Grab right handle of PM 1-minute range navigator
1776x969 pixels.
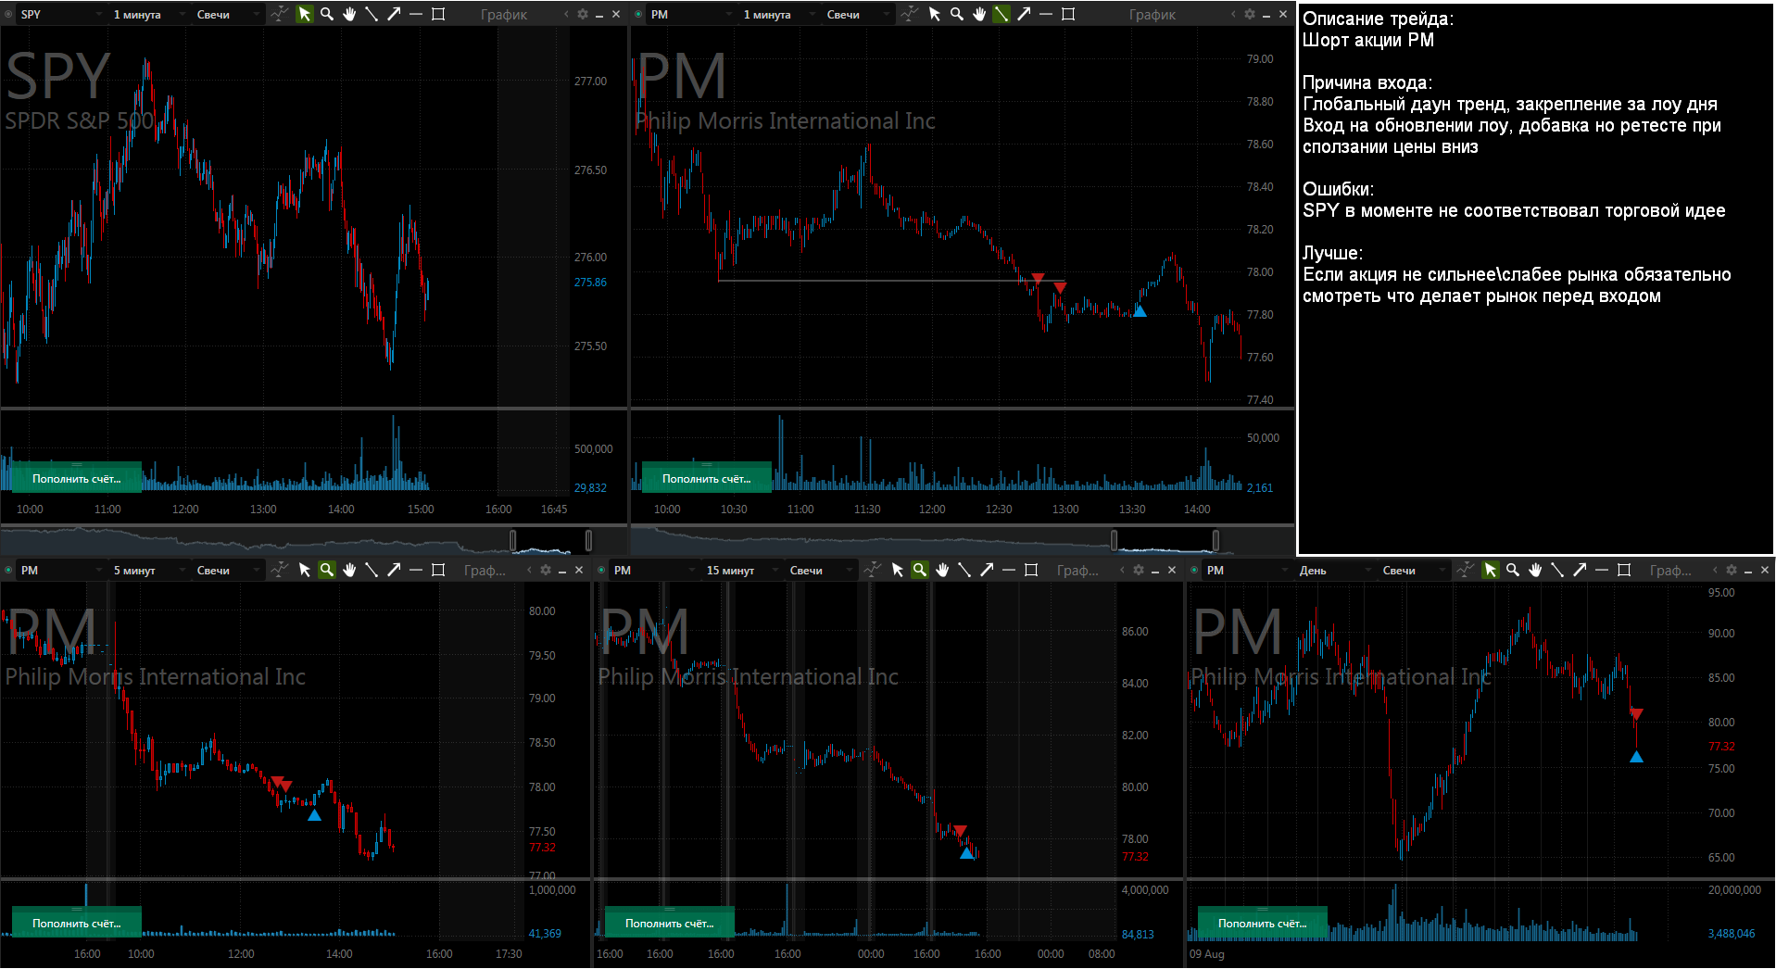tap(1215, 539)
